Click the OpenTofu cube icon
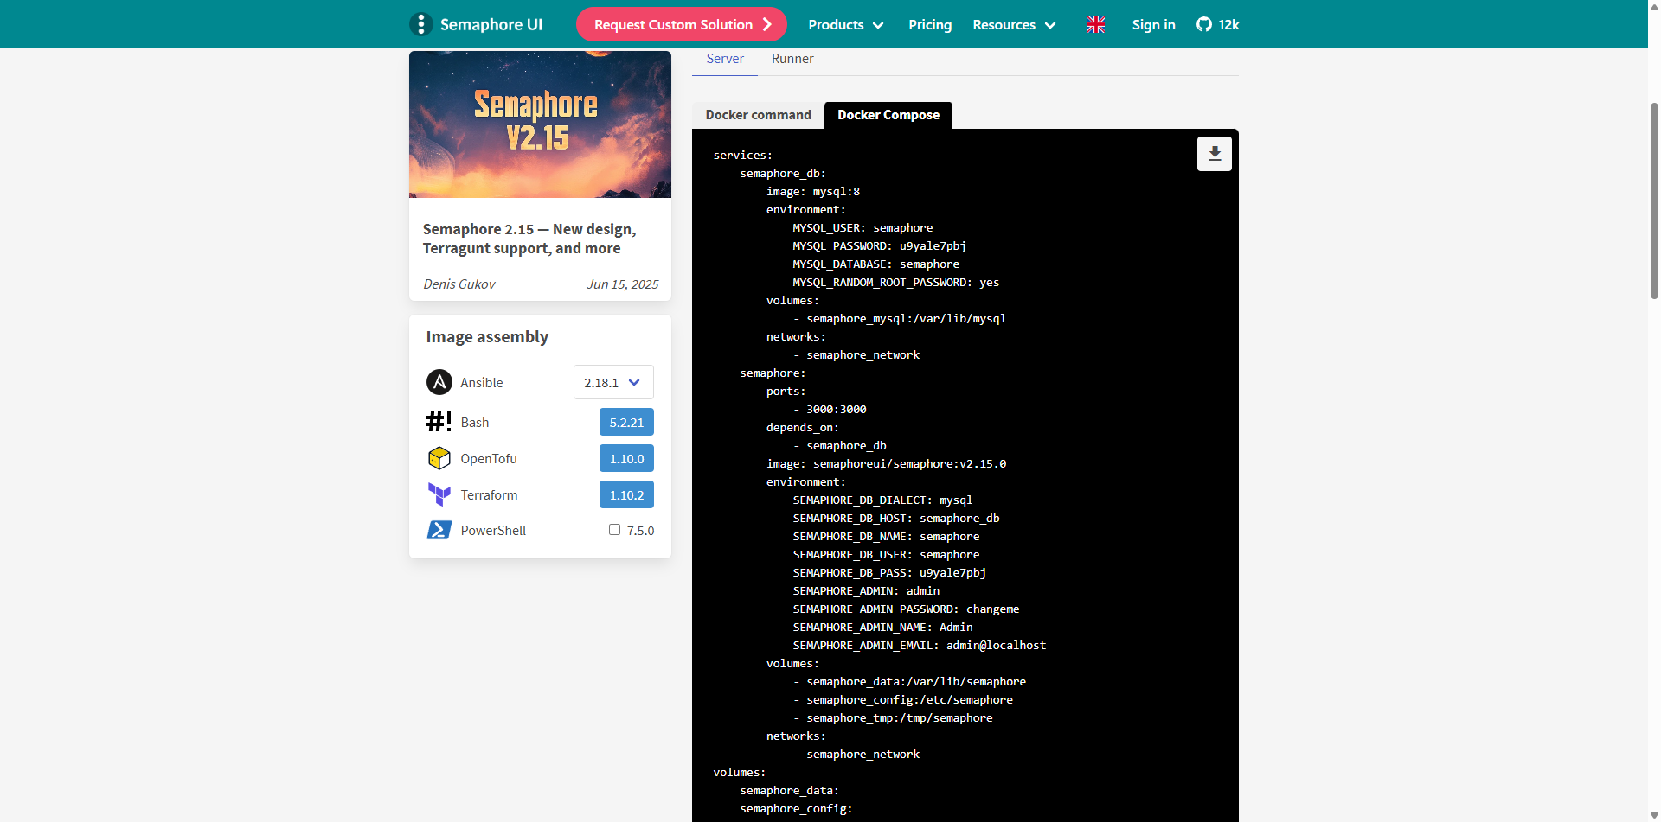This screenshot has height=822, width=1661. click(439, 458)
